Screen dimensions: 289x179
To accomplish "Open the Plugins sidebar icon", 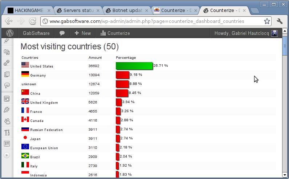I will pyautogui.click(x=7, y=110).
